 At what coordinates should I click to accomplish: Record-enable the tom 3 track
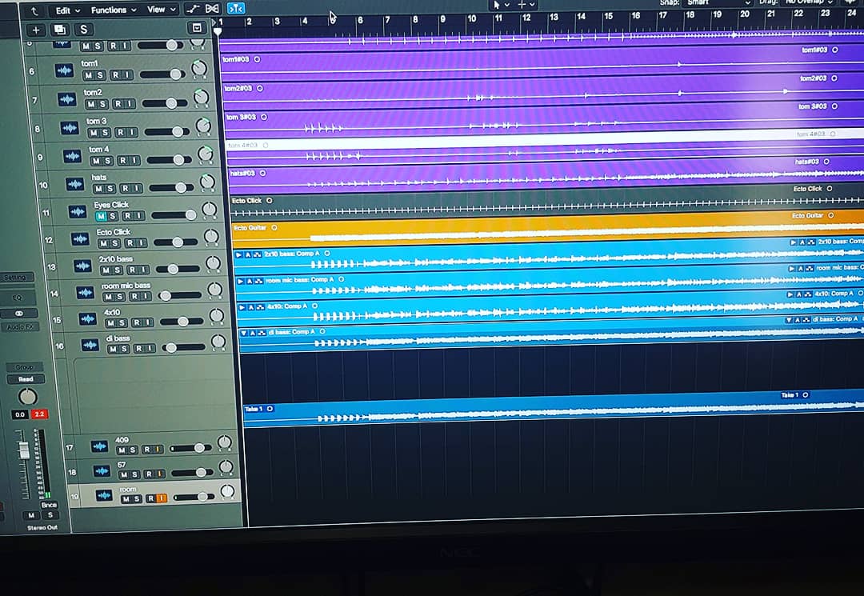coord(120,132)
